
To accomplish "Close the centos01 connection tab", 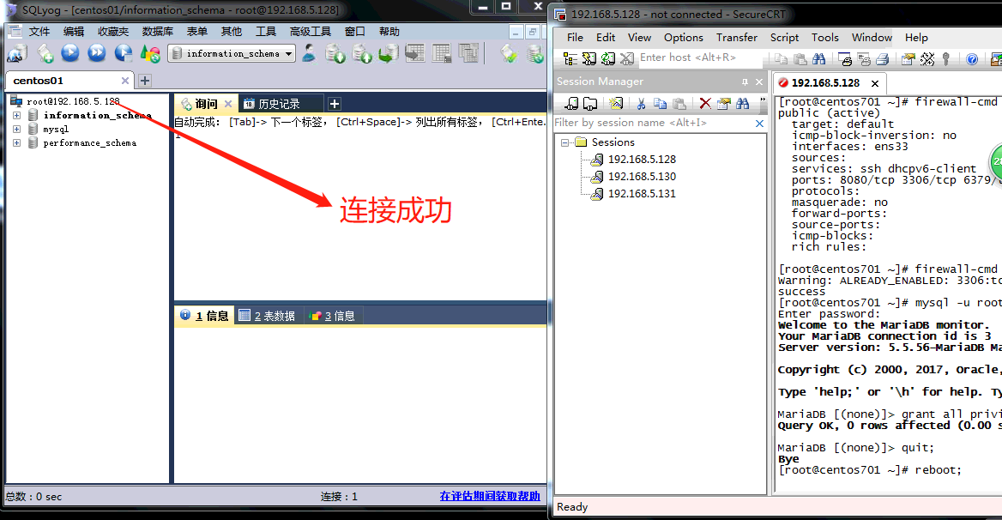I will click(x=124, y=81).
